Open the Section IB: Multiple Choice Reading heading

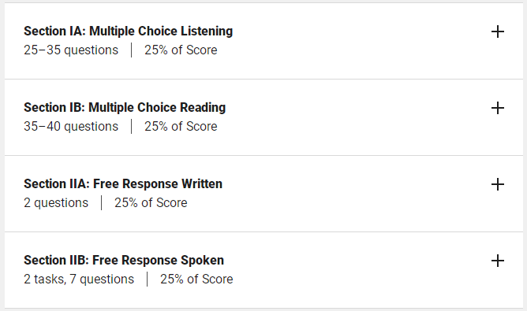pyautogui.click(x=125, y=108)
